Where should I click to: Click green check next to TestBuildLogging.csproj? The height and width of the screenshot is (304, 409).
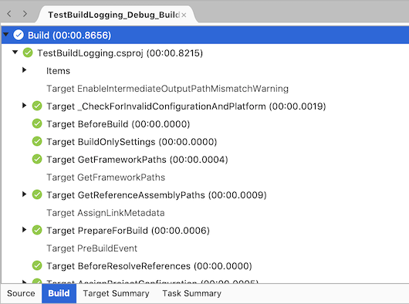[28, 52]
